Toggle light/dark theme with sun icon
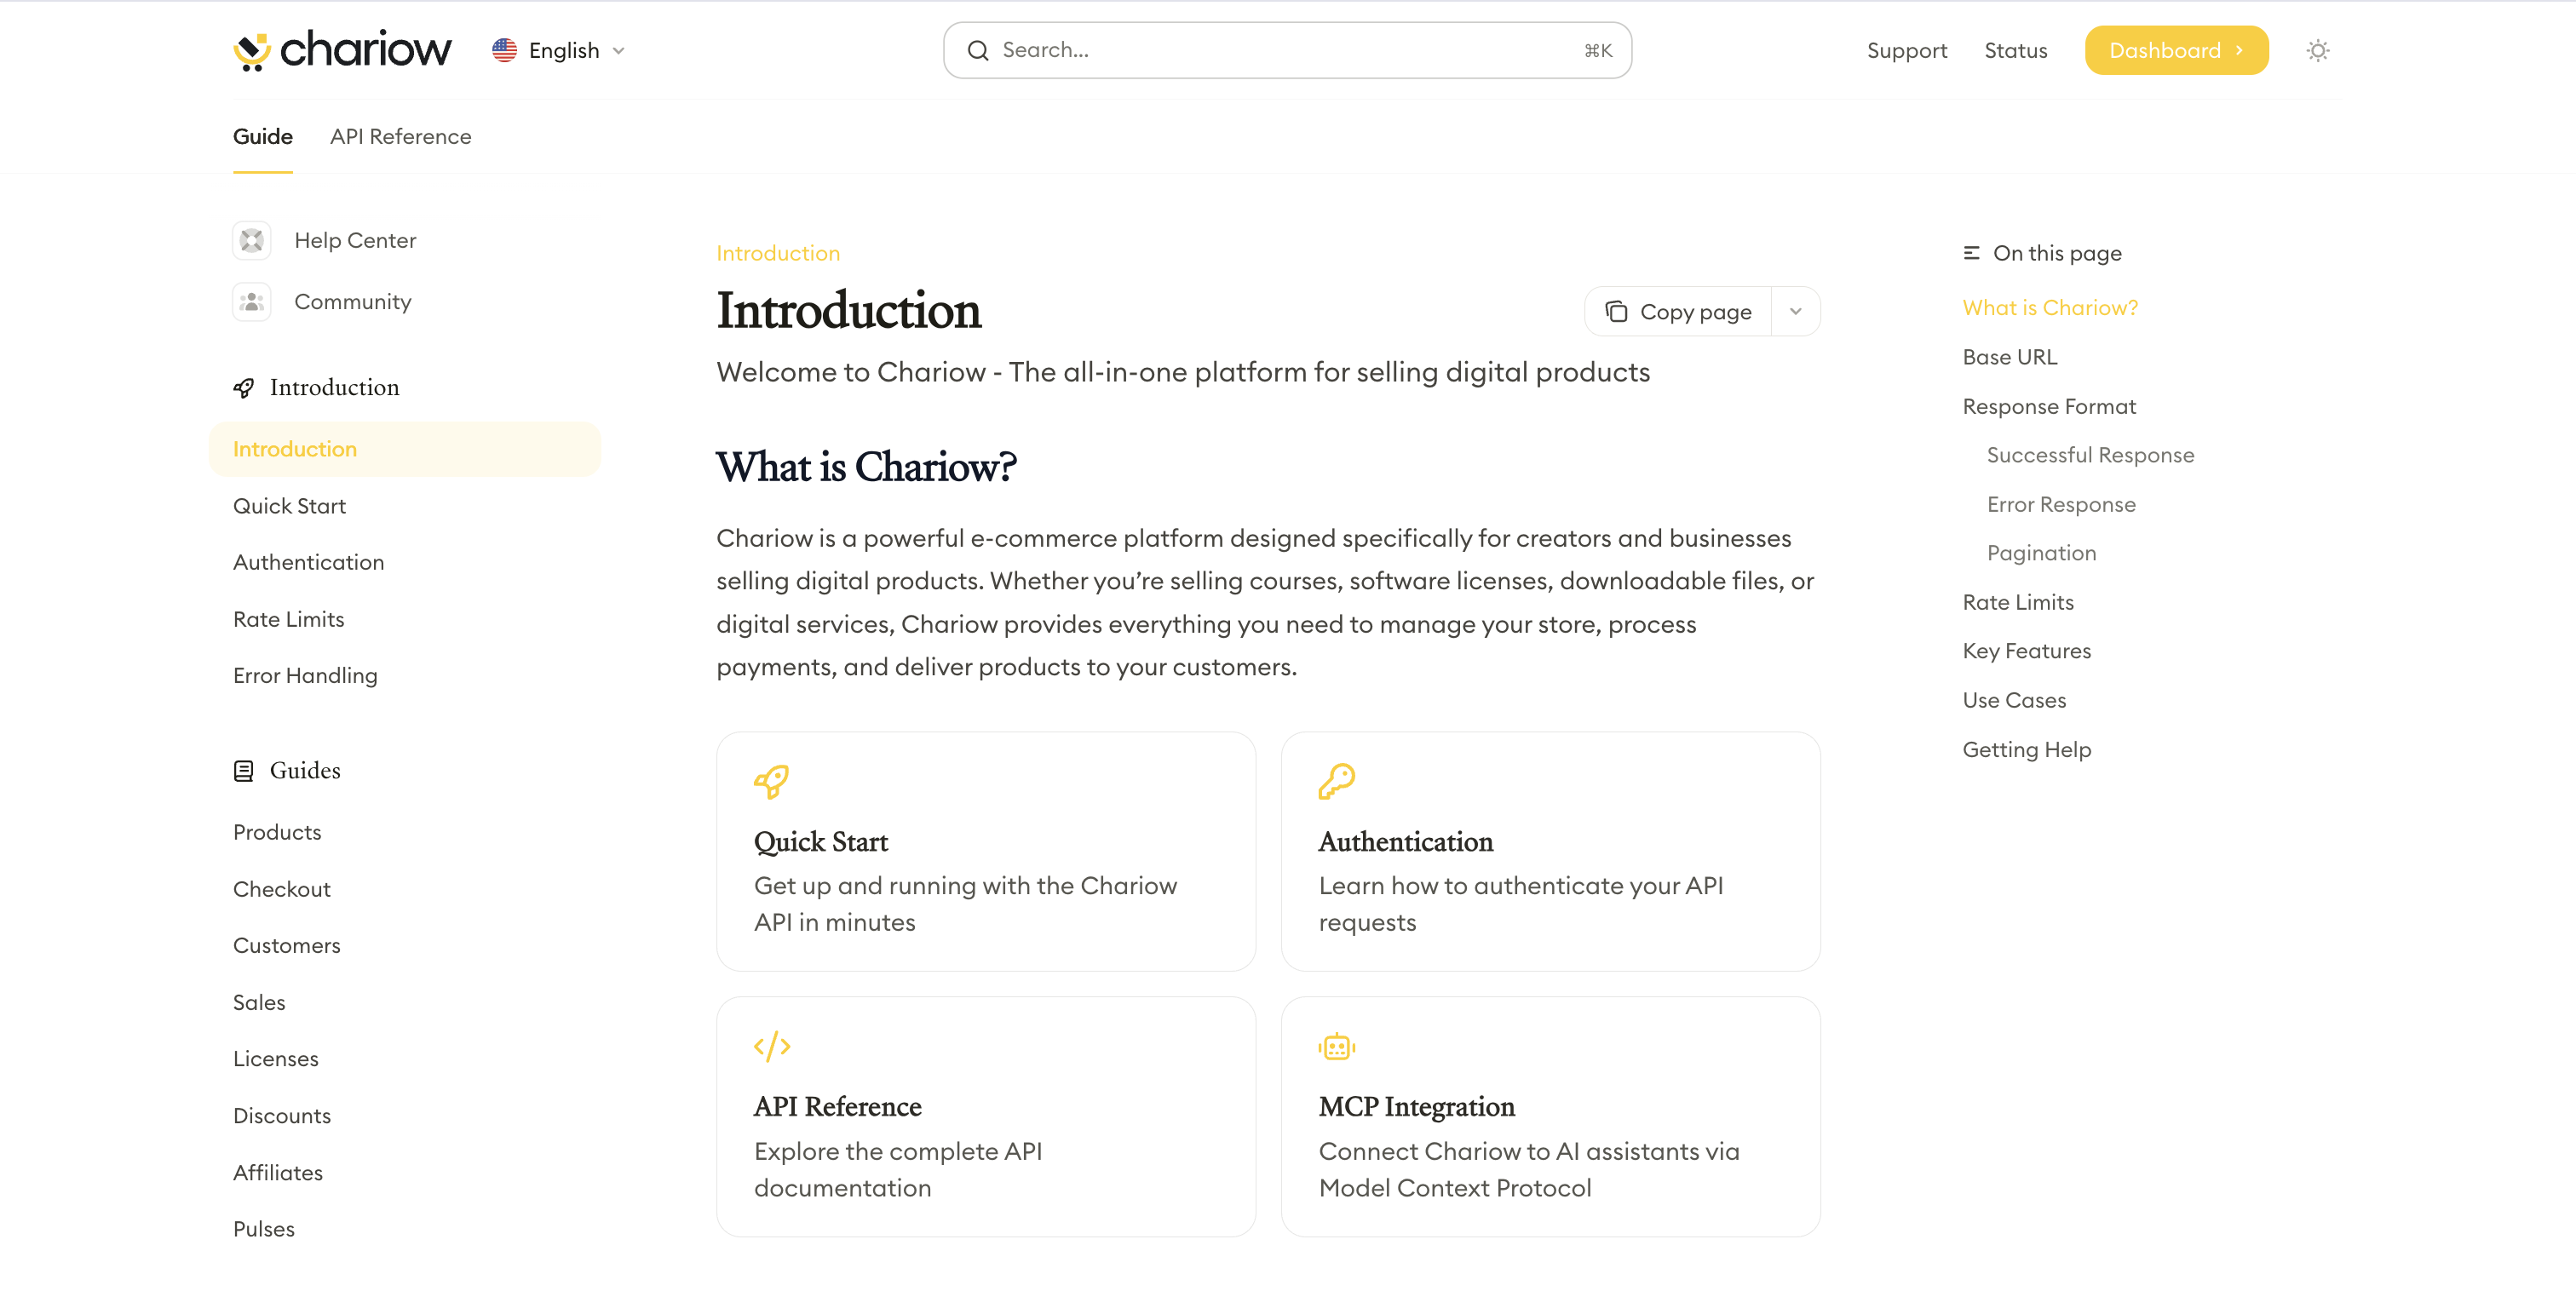This screenshot has height=1291, width=2576. [2317, 50]
